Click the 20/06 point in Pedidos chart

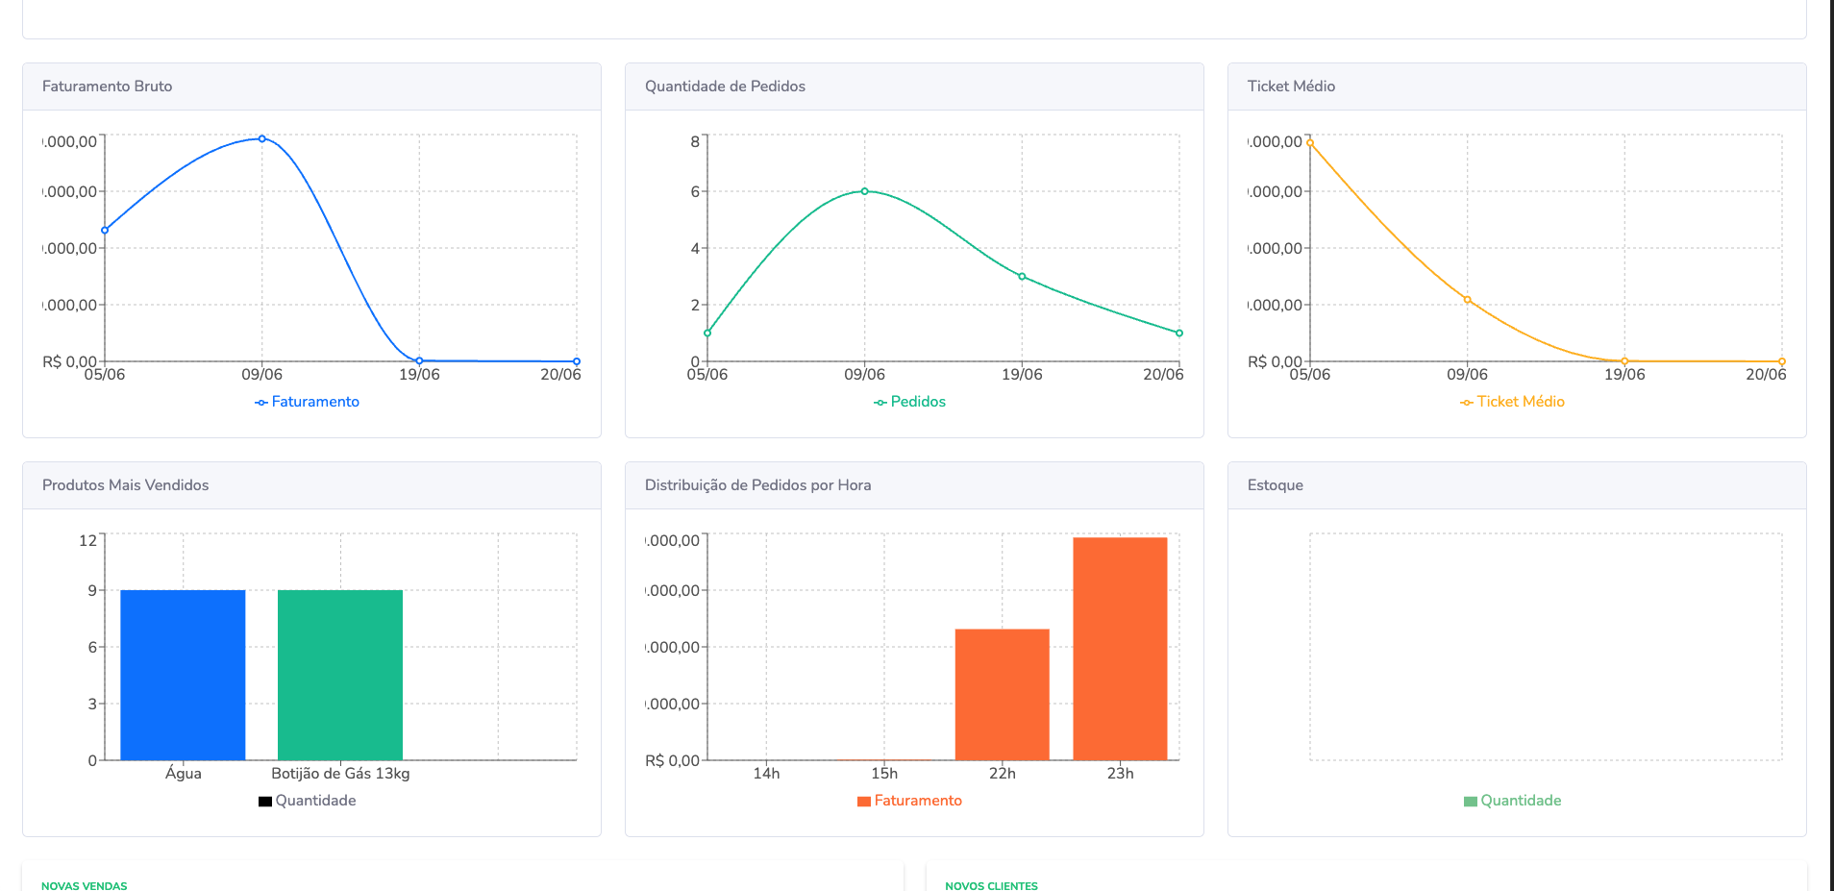(x=1178, y=334)
